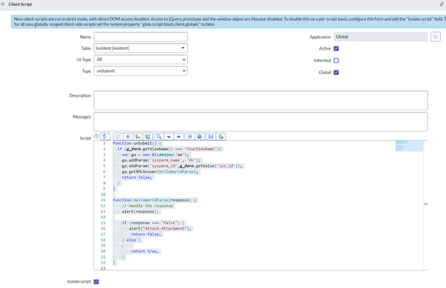Click the blue help icon in script toolbar
This screenshot has height=288, width=446.
[x=200, y=137]
